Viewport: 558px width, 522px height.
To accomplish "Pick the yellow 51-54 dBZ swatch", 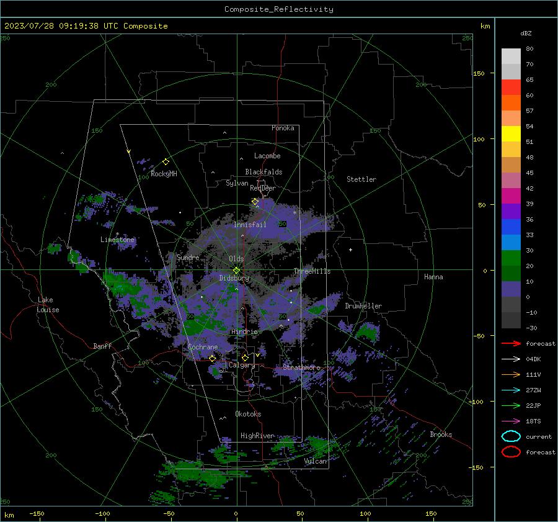I will [x=511, y=134].
